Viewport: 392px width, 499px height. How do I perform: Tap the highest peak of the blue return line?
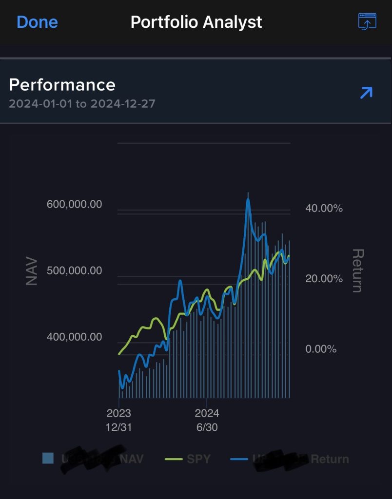point(248,199)
